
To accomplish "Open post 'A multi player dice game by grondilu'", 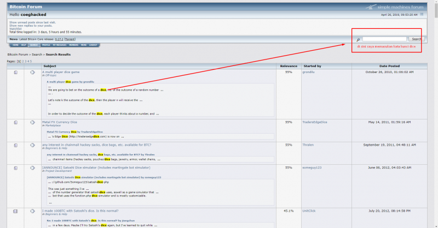I will pos(71,82).
